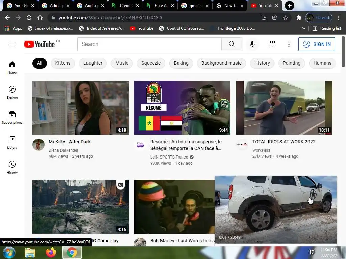Launch Firefox from the taskbar
The image size is (346, 259).
(51, 252)
